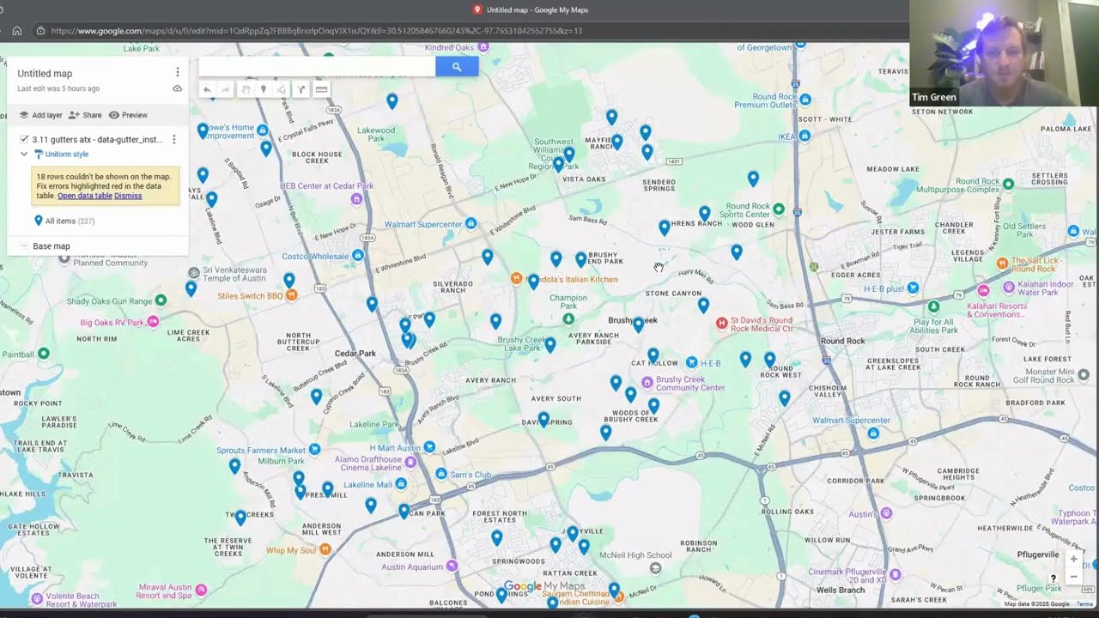Click the blue pin at Davis Spring
Screen dimensions: 1099x618
(x=543, y=419)
